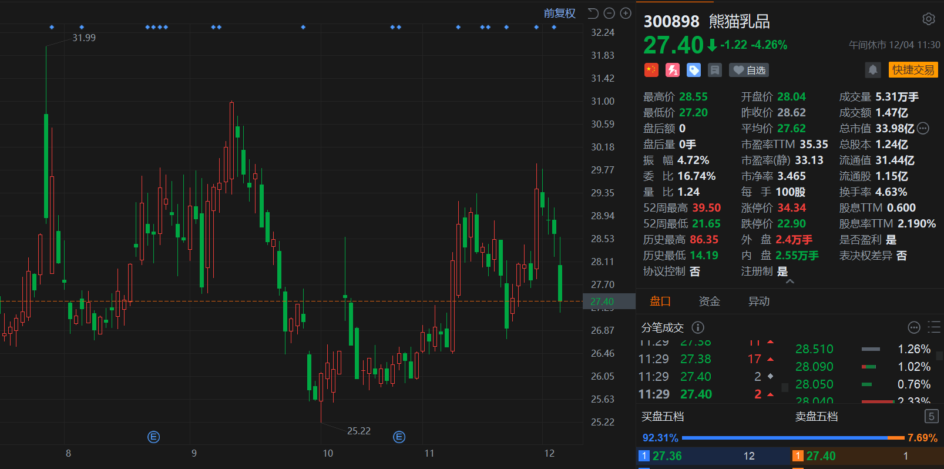Click the buy/sell ratio bar at 92.31%
This screenshot has height=469, width=944.
784,438
